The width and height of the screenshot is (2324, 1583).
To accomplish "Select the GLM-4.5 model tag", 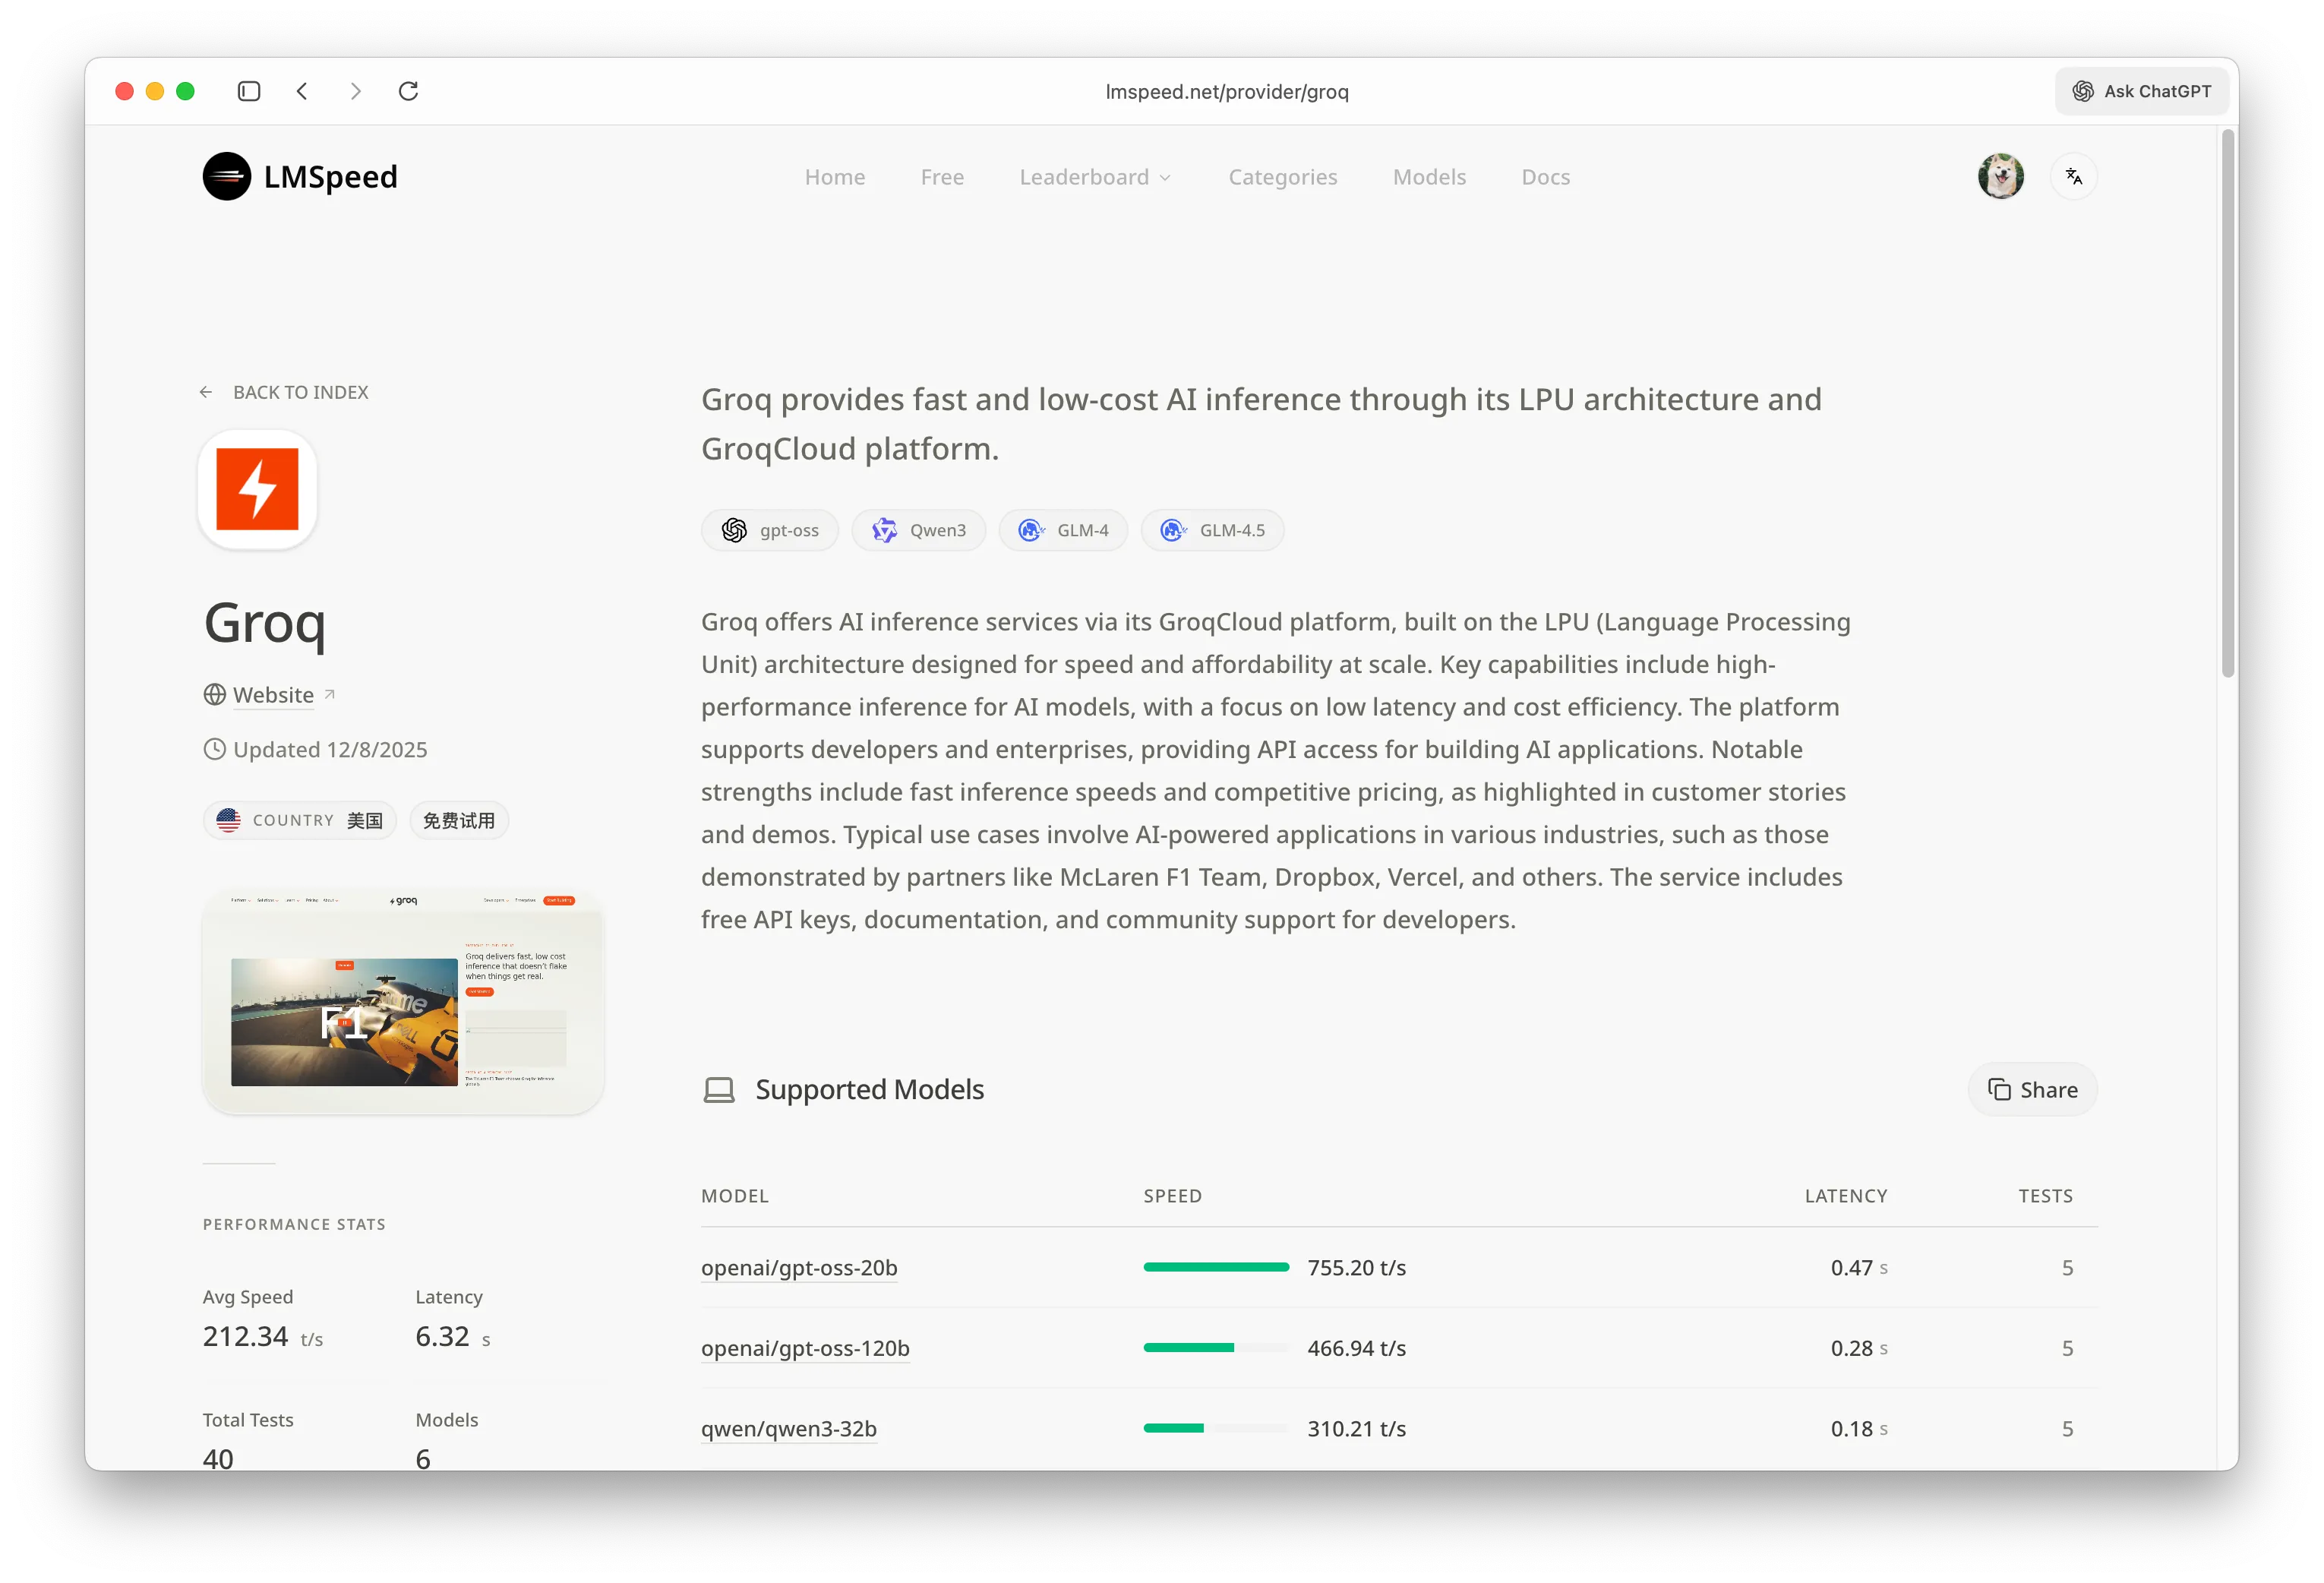I will [x=1212, y=530].
